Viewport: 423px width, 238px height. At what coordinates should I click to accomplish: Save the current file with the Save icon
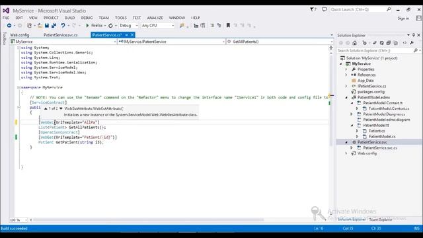(x=47, y=25)
